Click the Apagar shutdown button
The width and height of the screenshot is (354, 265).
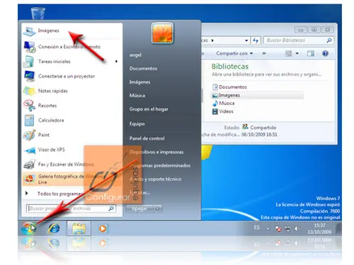tap(139, 208)
